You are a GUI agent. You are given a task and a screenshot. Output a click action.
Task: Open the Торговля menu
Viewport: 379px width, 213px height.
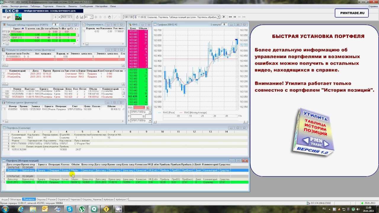(x=48, y=6)
